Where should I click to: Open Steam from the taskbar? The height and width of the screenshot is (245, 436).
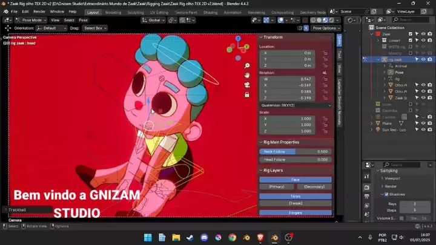coord(190,238)
